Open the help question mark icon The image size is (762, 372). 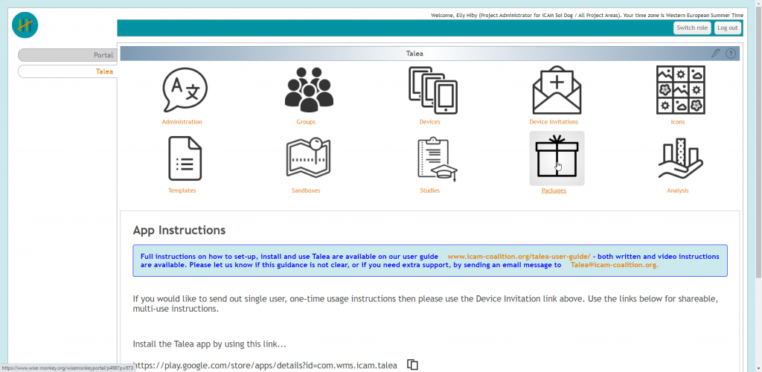(x=731, y=54)
